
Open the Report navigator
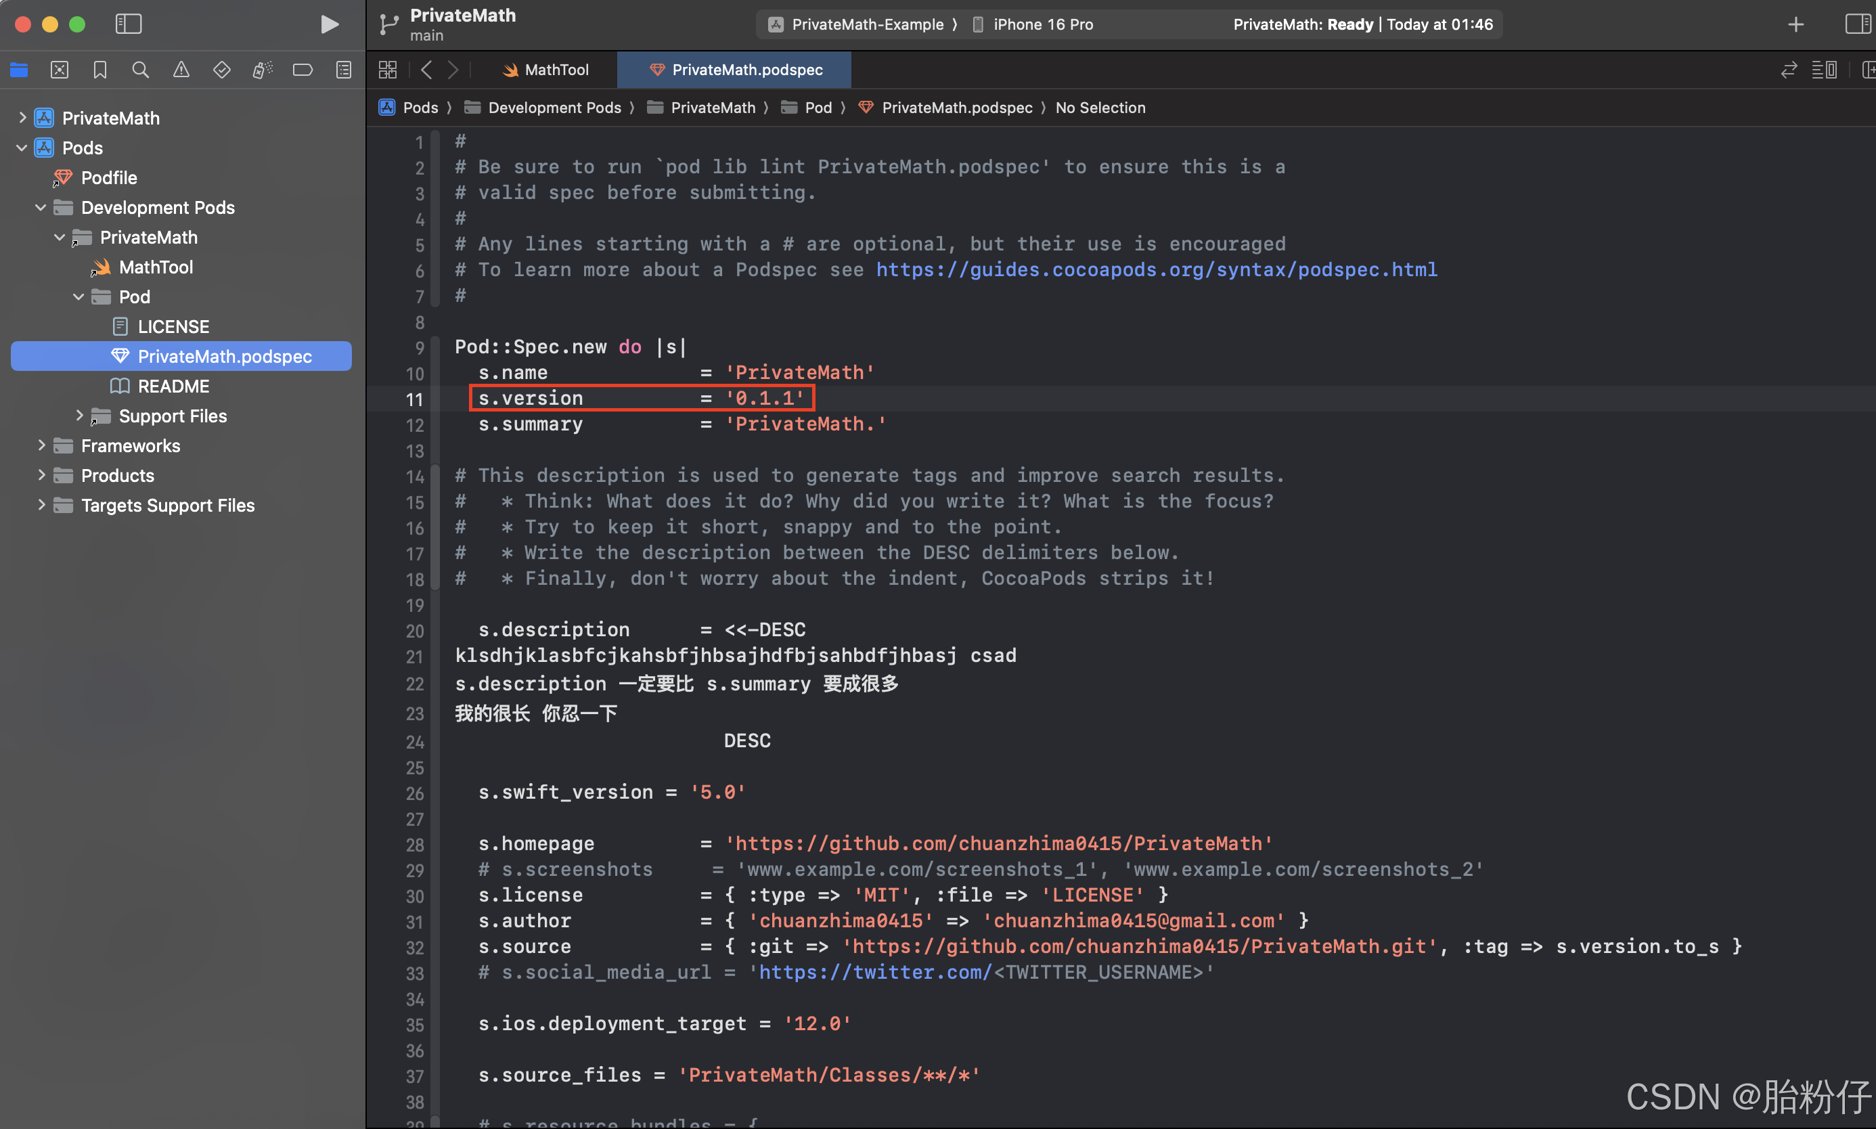(x=344, y=70)
